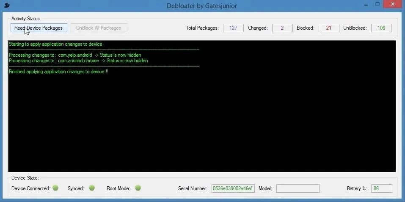Screen dimensions: 405x202
Task: Close the Debloater window
Action: [393, 4]
